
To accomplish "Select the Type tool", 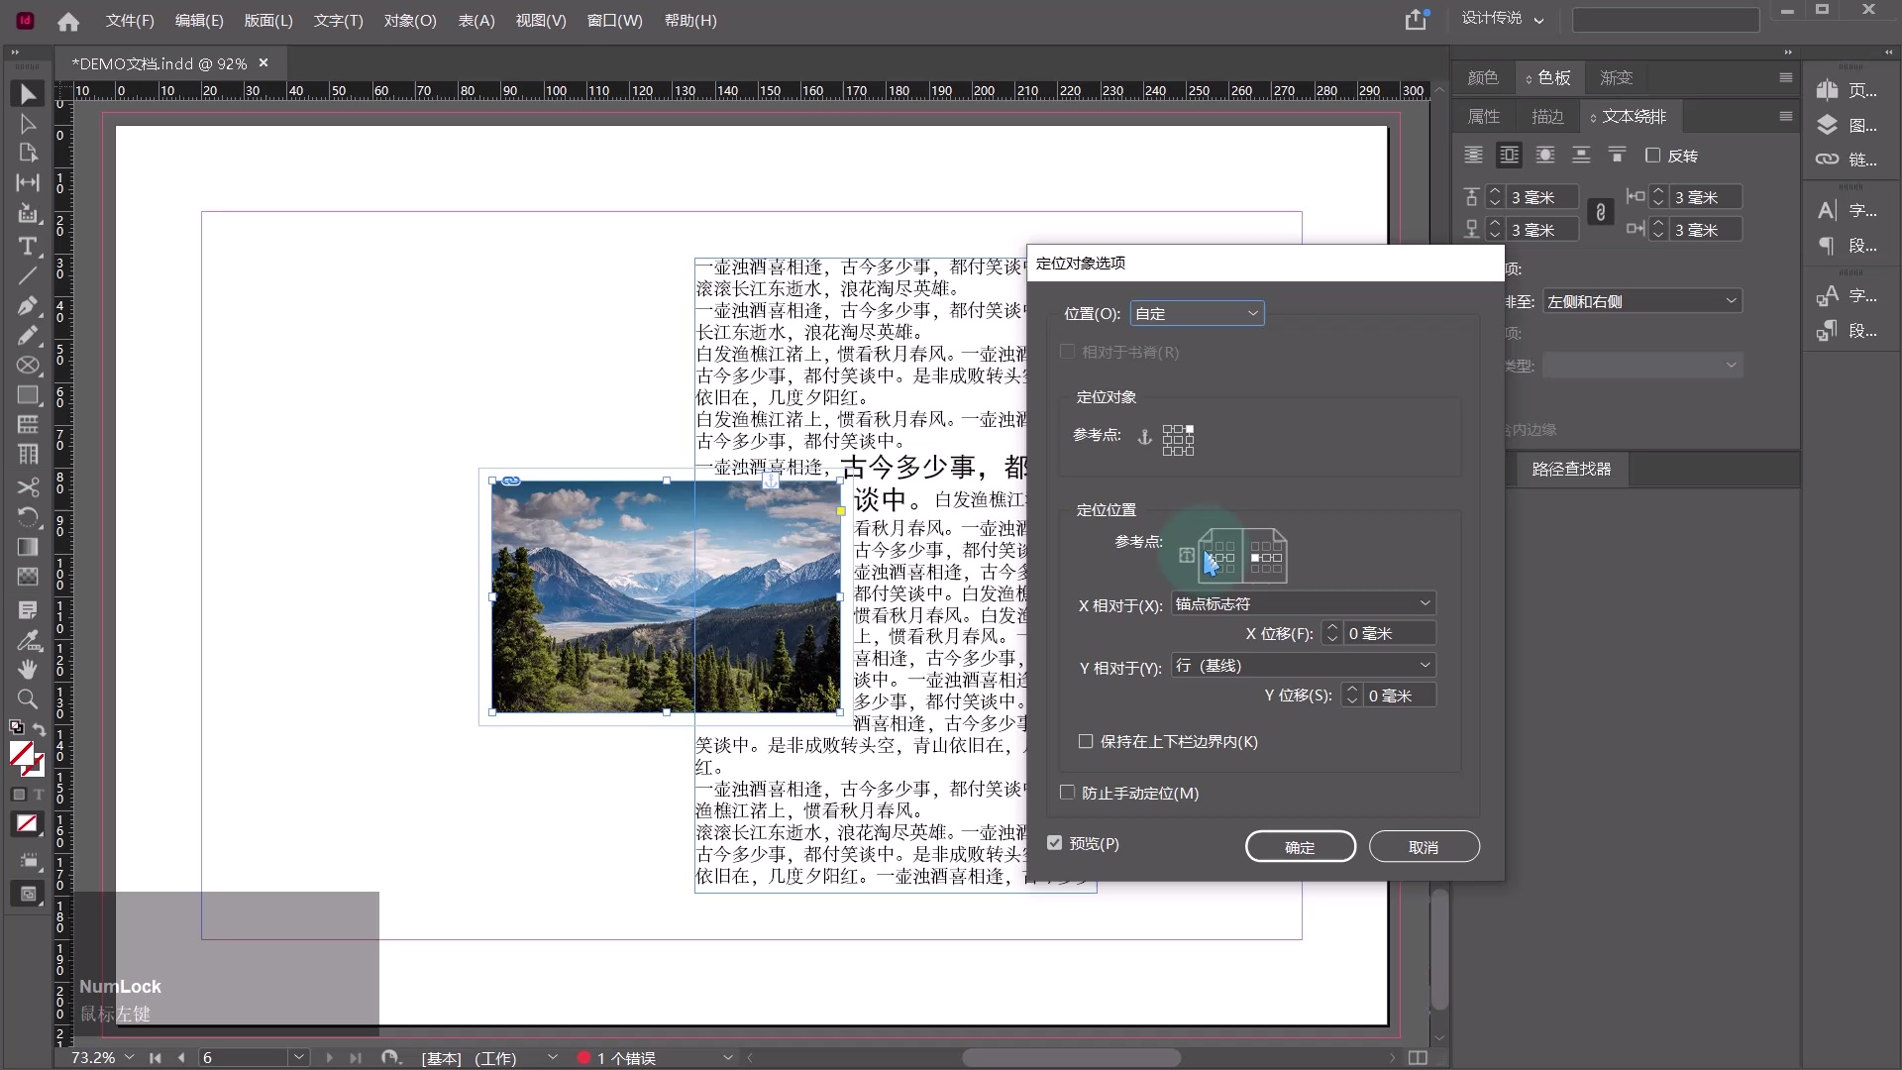I will [28, 247].
